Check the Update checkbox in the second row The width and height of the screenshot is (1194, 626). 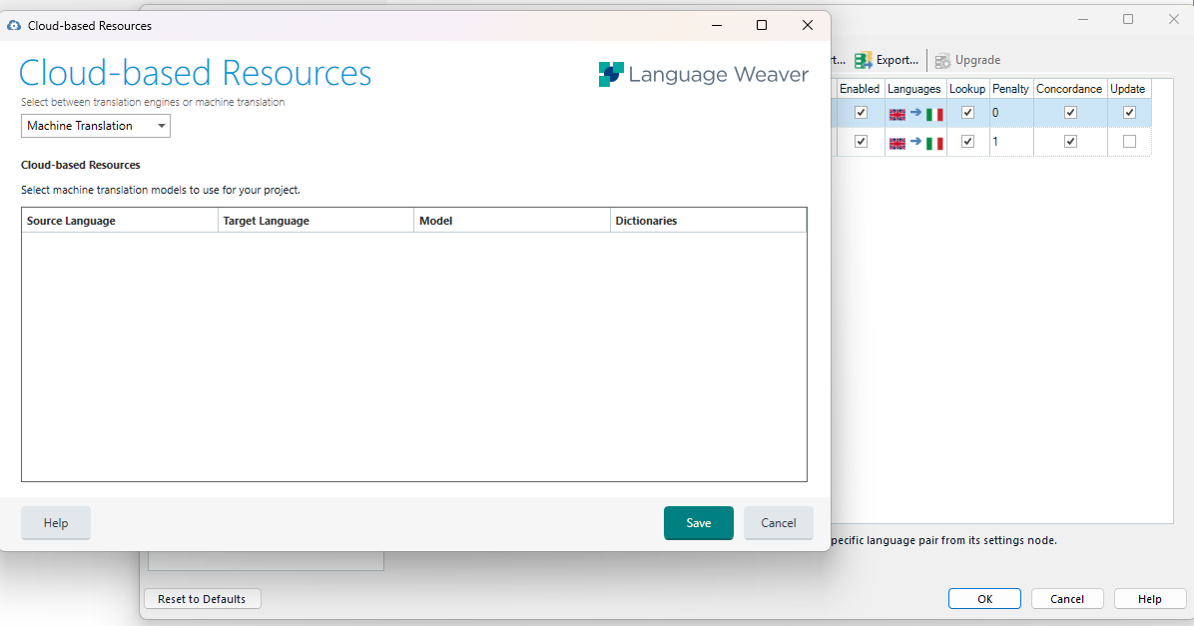[x=1128, y=141]
